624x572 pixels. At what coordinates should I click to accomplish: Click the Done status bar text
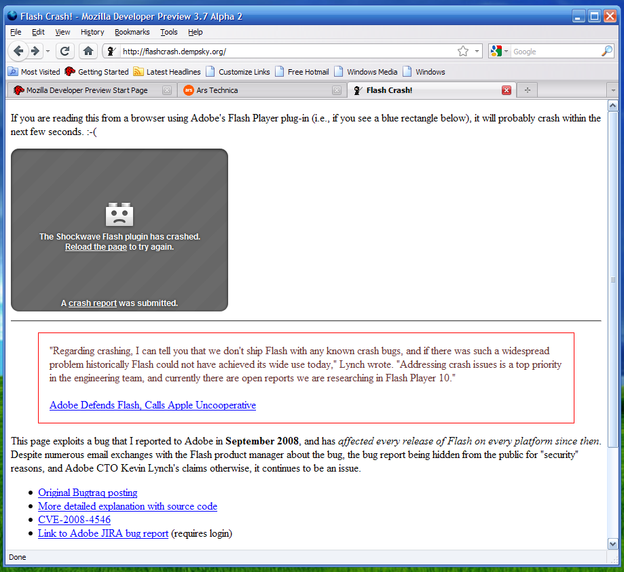tap(18, 557)
